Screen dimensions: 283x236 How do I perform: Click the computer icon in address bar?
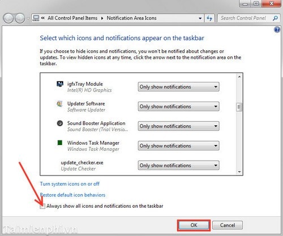(x=36, y=18)
